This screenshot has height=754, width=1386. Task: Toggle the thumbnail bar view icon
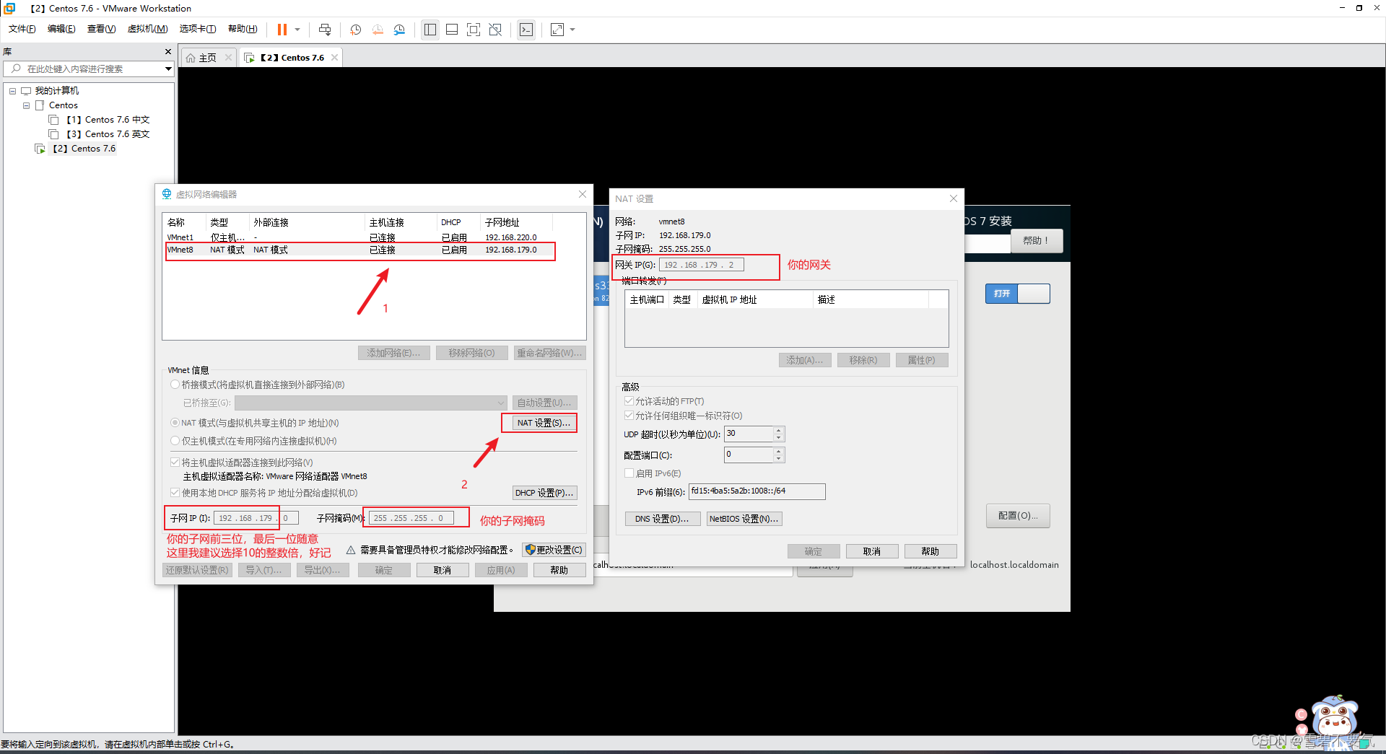[x=452, y=30]
